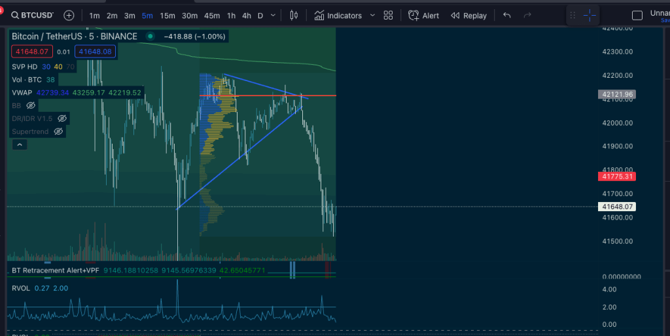Click the add symbol plus icon
The width and height of the screenshot is (670, 336).
pyautogui.click(x=69, y=15)
